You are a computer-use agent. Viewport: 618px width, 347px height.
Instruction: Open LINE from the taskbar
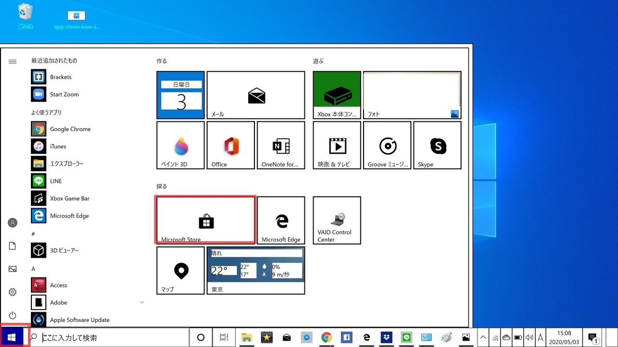(x=406, y=338)
